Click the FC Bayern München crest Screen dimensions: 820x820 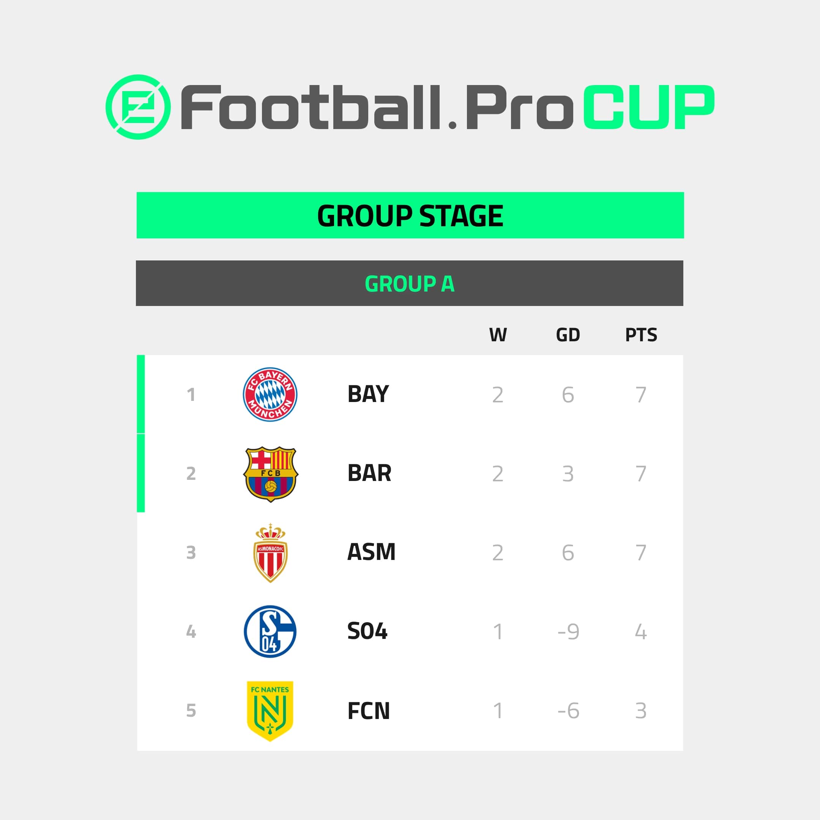click(x=270, y=394)
